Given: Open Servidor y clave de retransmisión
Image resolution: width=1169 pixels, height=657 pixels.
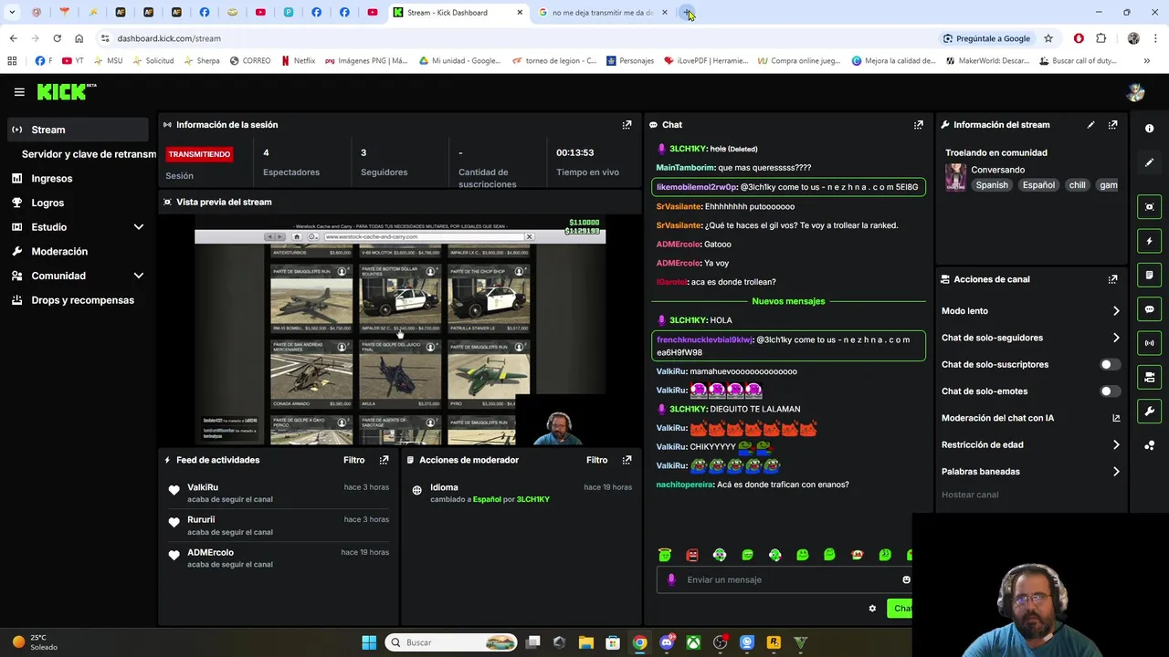Looking at the screenshot, I should (x=89, y=154).
